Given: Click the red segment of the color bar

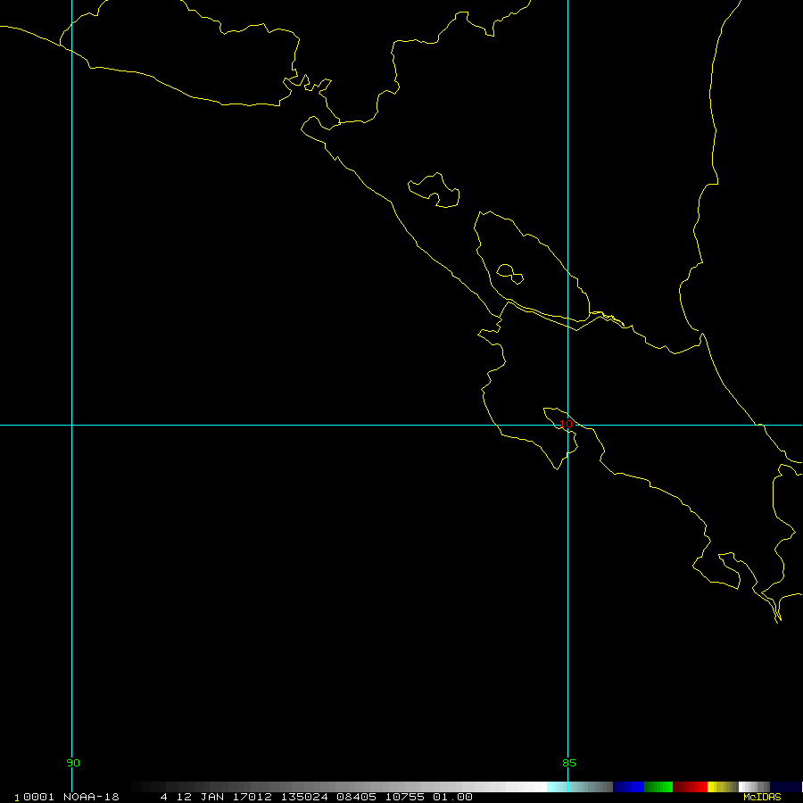Looking at the screenshot, I should coord(690,787).
